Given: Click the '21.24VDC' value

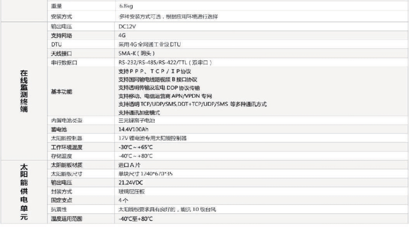Looking at the screenshot, I should coord(131,183).
